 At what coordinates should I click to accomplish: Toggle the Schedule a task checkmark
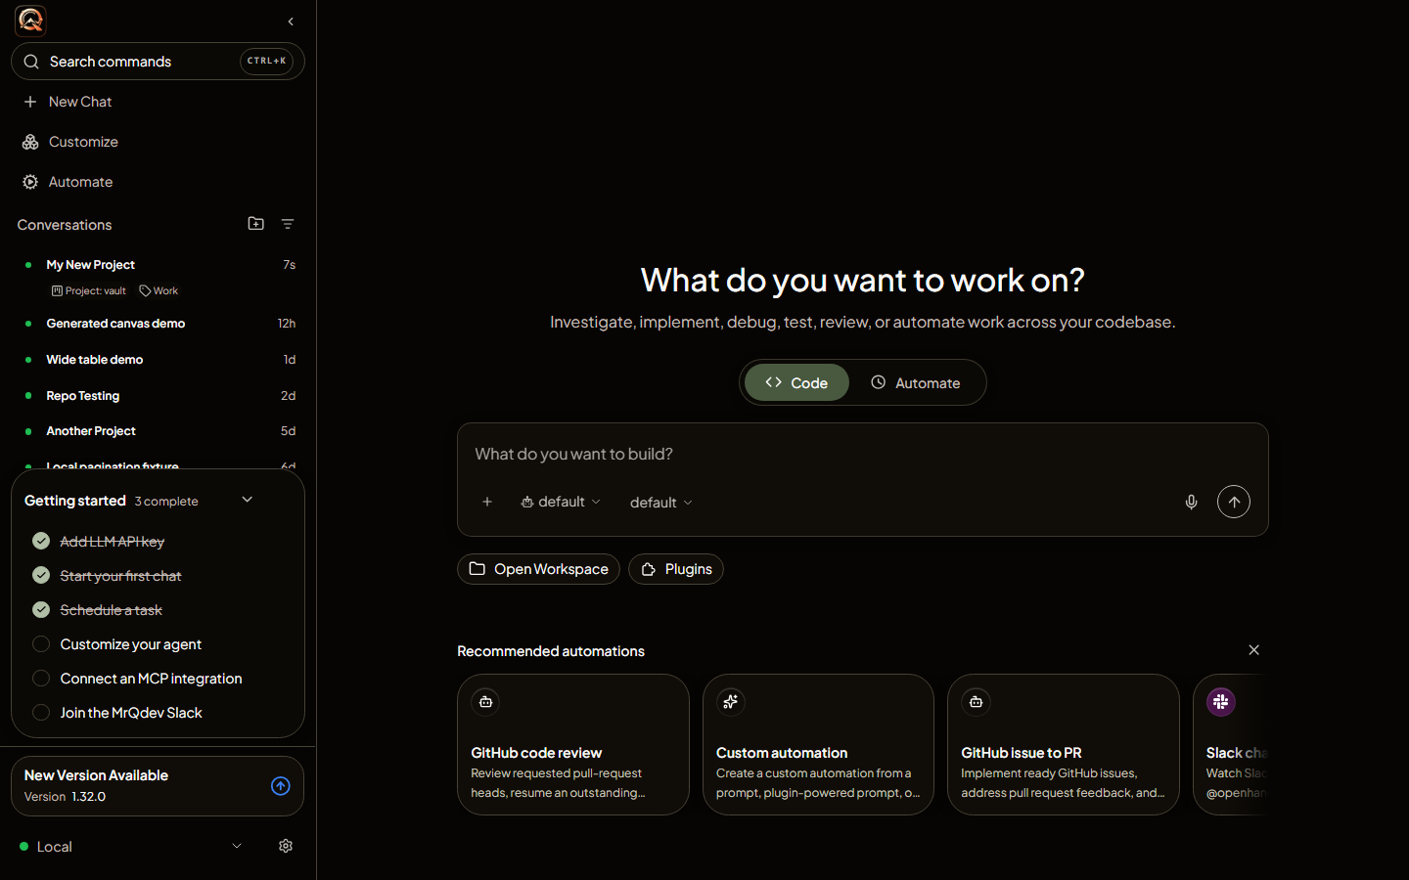tap(41, 609)
